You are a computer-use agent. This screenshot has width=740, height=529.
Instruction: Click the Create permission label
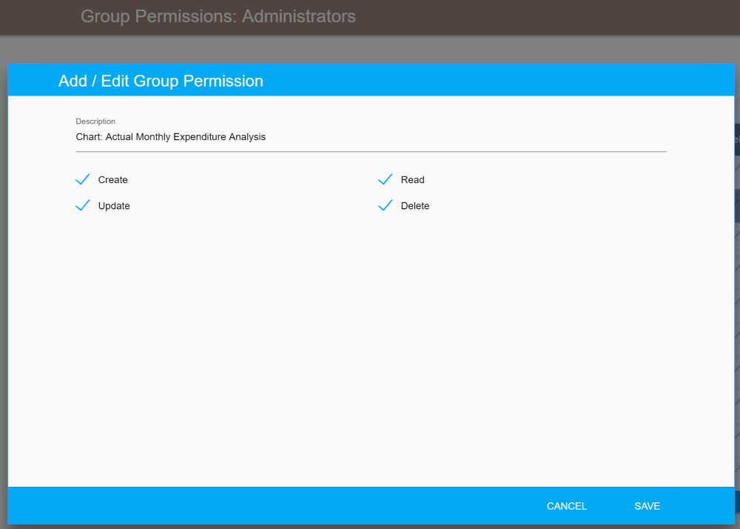[112, 179]
